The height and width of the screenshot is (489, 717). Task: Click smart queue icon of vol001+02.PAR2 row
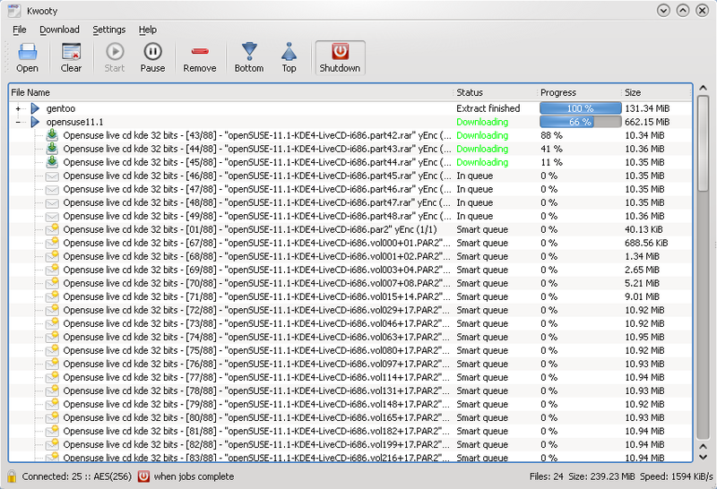[52, 256]
